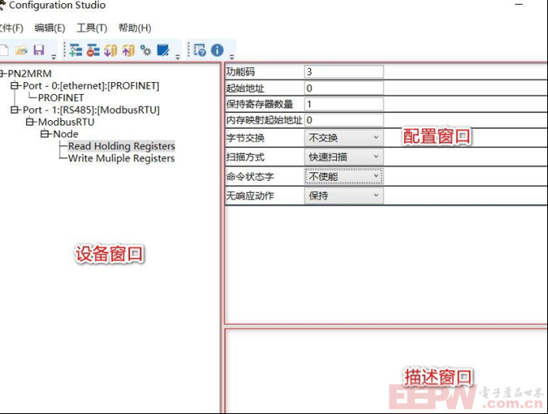
Task: Select Port - 0:[ethernet]:[PROFINET] tree item
Action: (x=91, y=86)
